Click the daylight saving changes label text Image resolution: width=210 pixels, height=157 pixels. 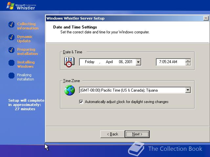[127, 102]
